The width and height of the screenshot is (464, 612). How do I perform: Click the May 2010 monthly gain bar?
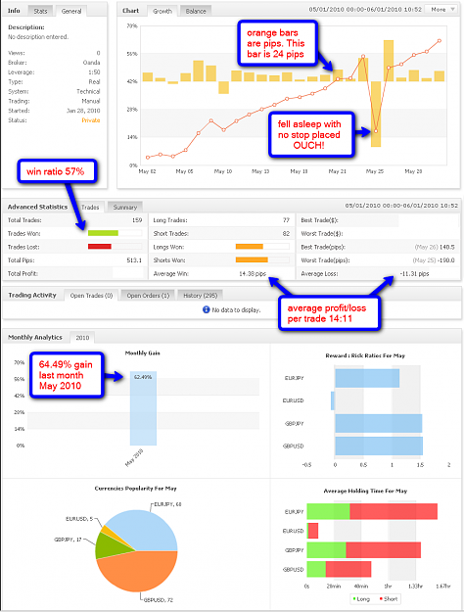(143, 408)
